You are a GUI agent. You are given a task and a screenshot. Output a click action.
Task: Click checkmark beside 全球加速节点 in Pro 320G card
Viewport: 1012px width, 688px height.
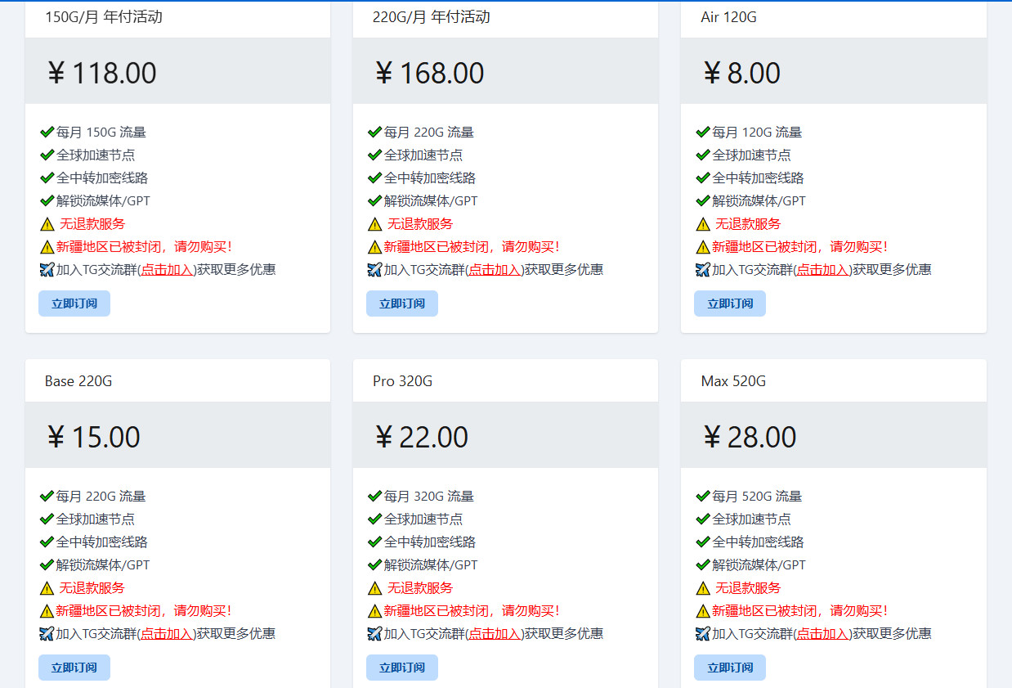(x=374, y=519)
